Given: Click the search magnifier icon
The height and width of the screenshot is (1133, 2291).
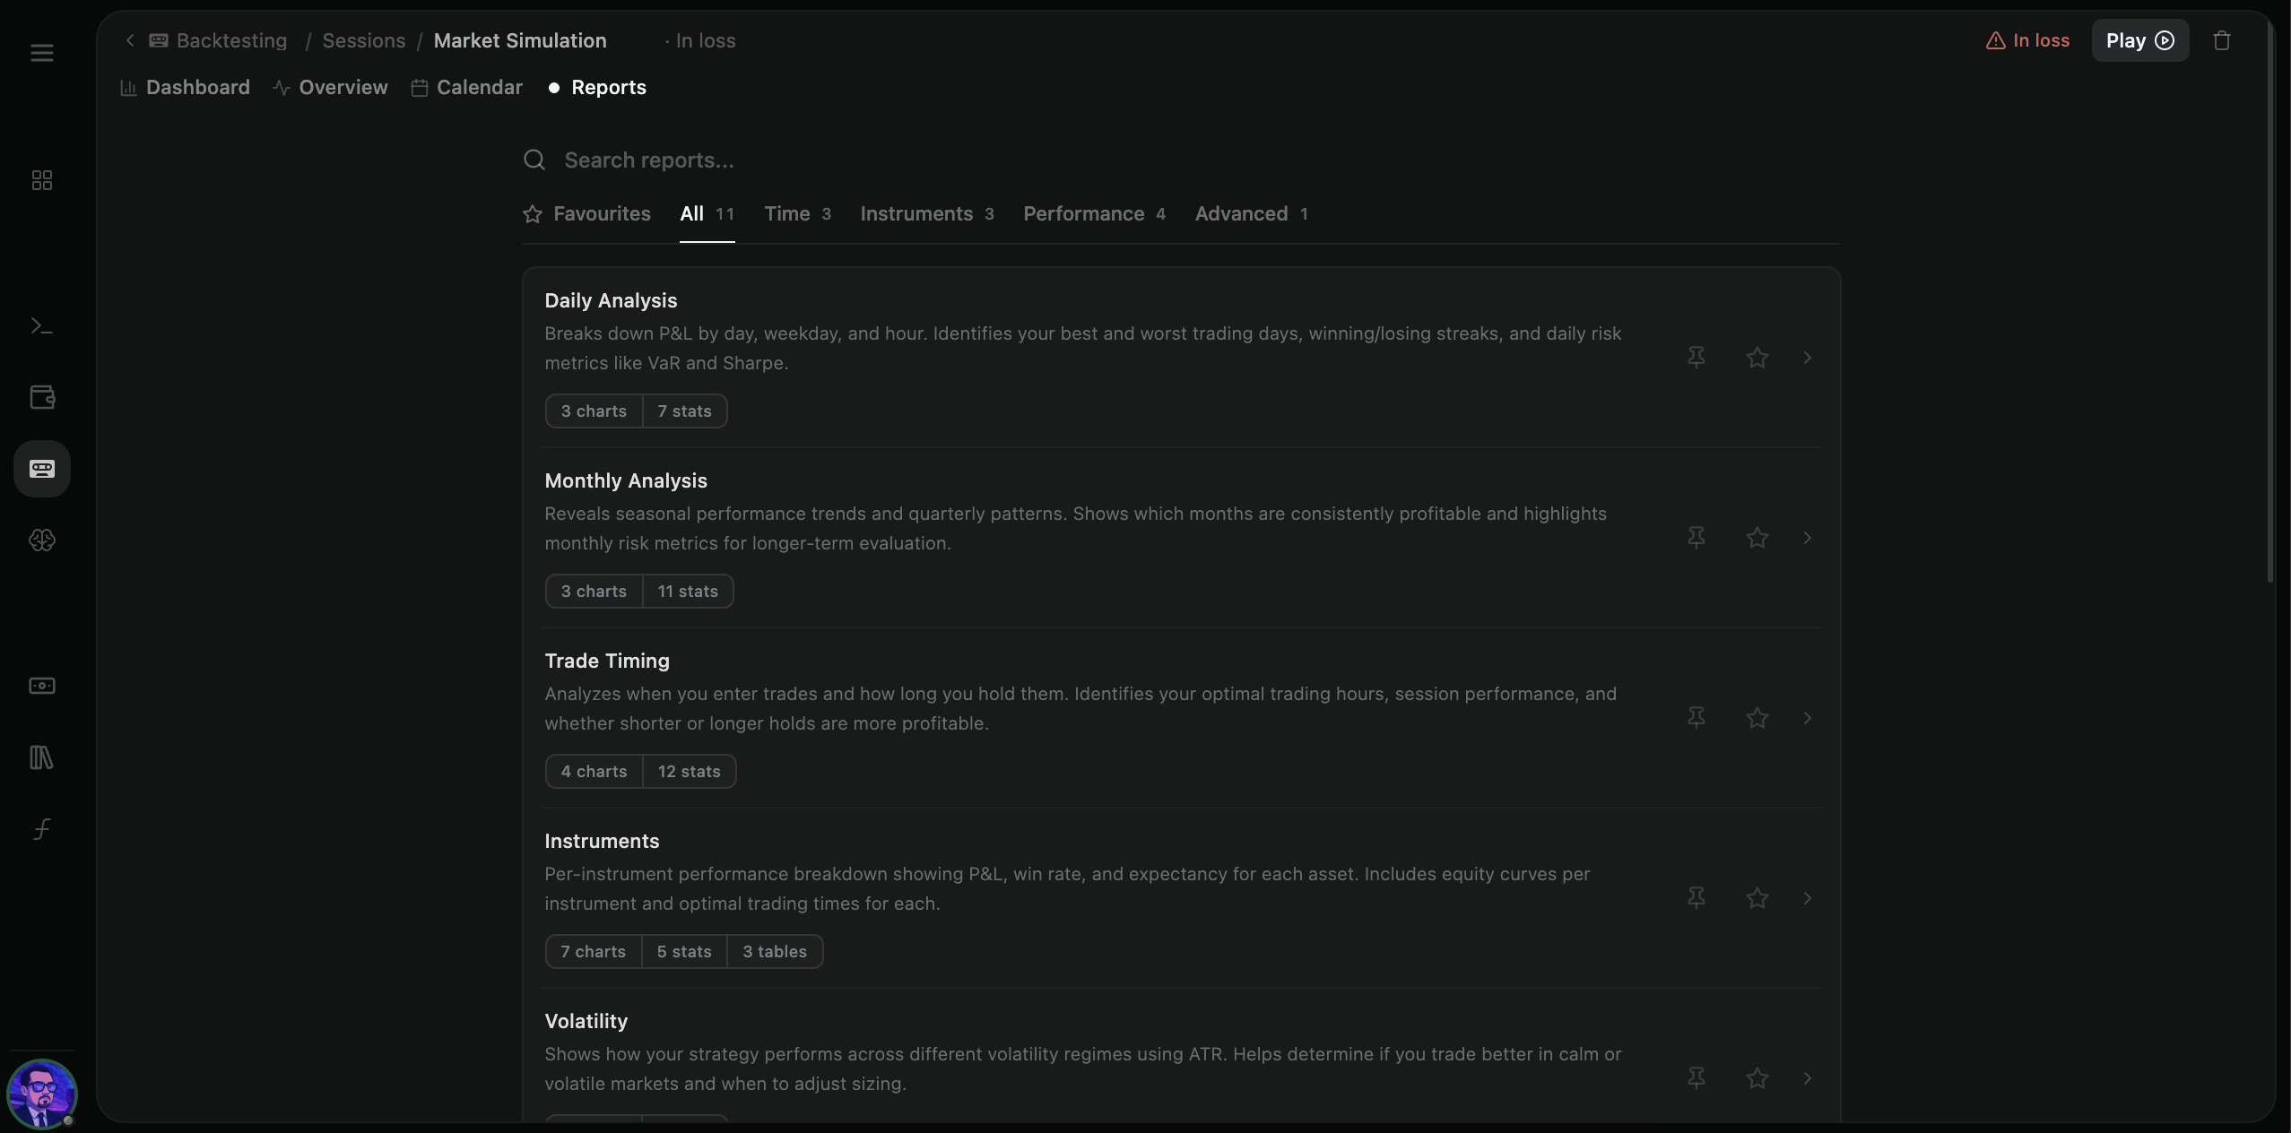Looking at the screenshot, I should [534, 160].
